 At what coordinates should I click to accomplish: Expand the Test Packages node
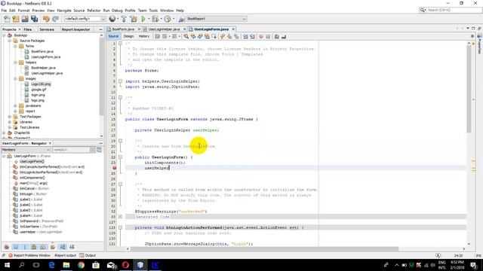(10, 117)
